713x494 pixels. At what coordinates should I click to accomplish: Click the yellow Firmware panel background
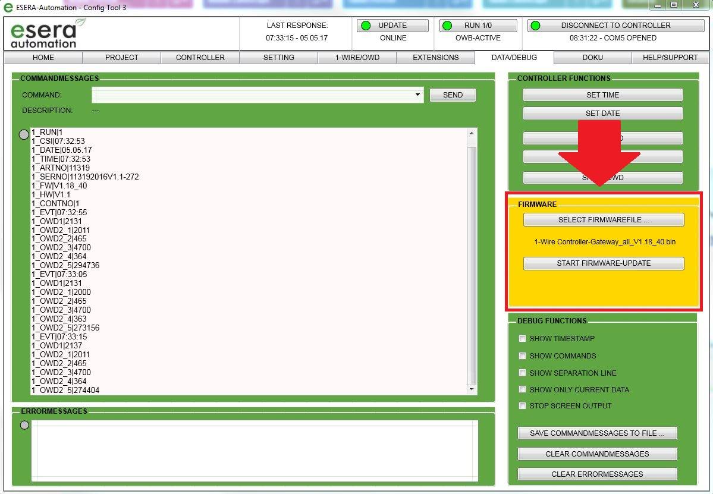coord(603,288)
